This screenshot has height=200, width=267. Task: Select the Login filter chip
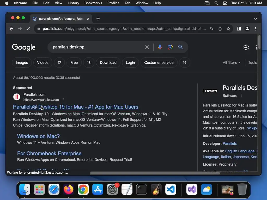pos(130,63)
